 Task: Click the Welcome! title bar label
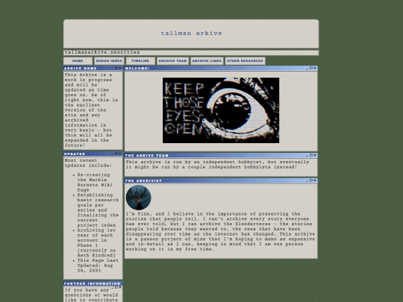[x=137, y=69]
